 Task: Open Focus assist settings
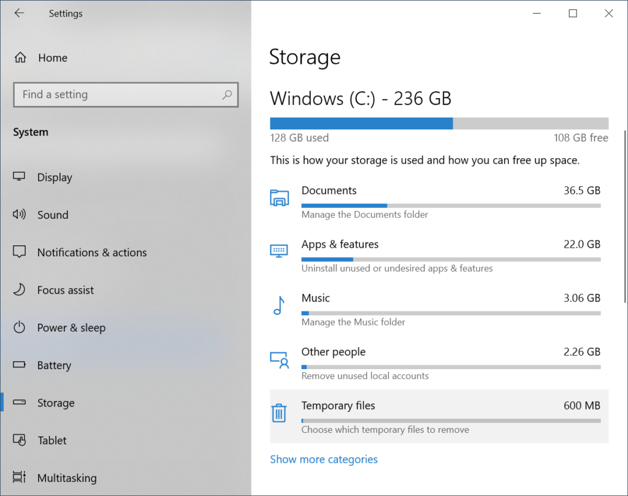pos(126,290)
